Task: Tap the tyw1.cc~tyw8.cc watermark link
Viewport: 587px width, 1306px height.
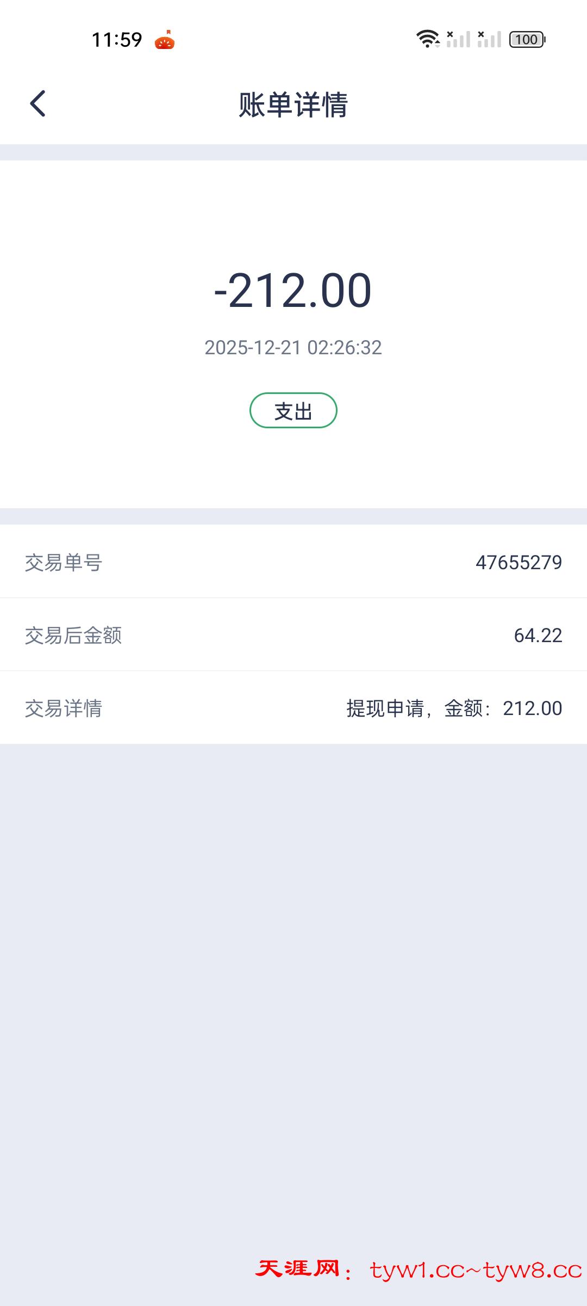Action: coord(476,1270)
